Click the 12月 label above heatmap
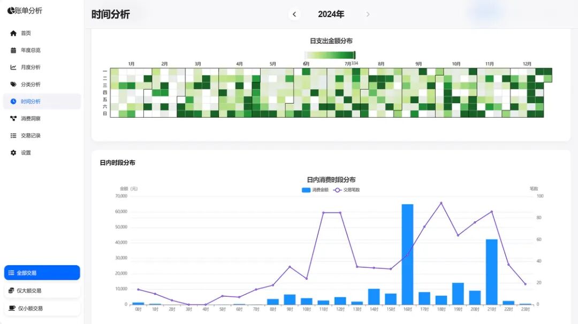Screen dimensions: 578x324 pyautogui.click(x=527, y=64)
